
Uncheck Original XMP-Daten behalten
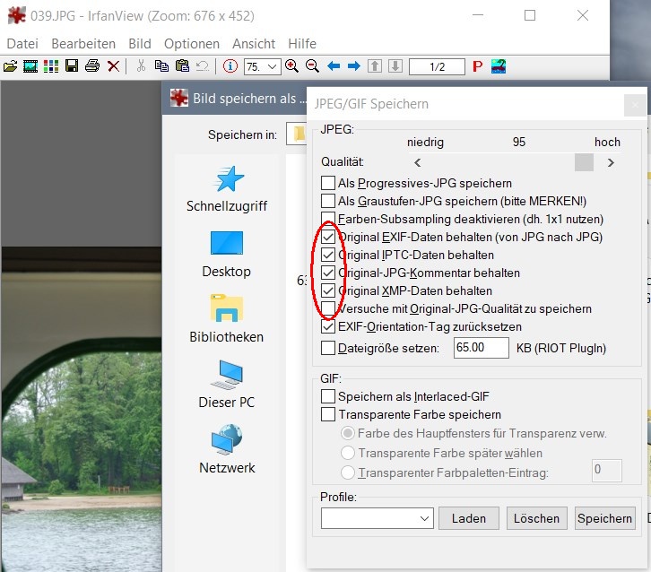(x=328, y=290)
